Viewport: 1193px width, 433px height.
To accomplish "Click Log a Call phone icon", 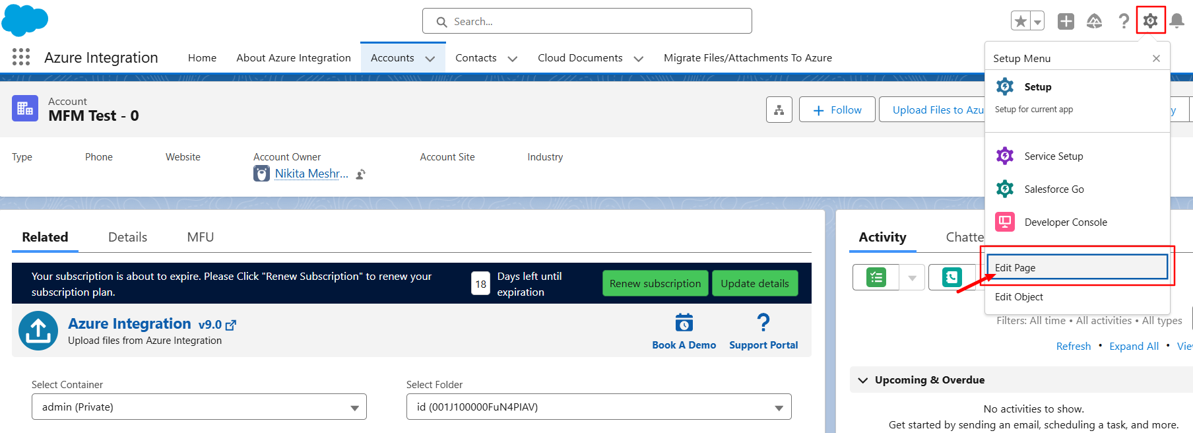I will [951, 277].
